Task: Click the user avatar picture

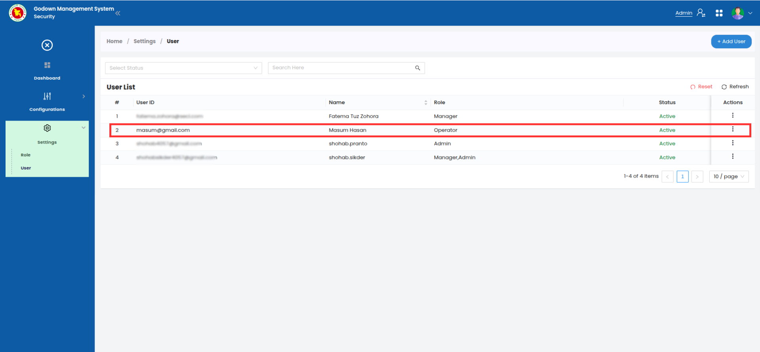Action: (x=737, y=13)
